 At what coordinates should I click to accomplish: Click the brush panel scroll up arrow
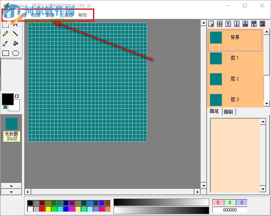pos(263,122)
